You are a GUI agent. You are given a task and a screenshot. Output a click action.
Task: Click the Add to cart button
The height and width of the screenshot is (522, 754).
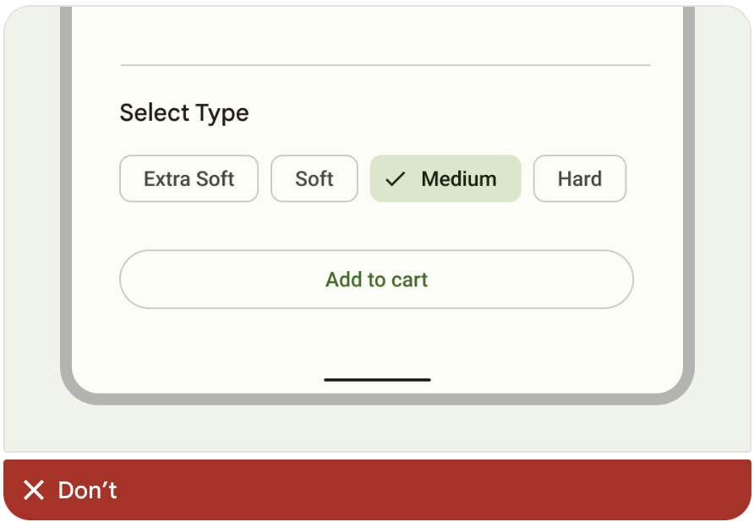click(x=376, y=280)
